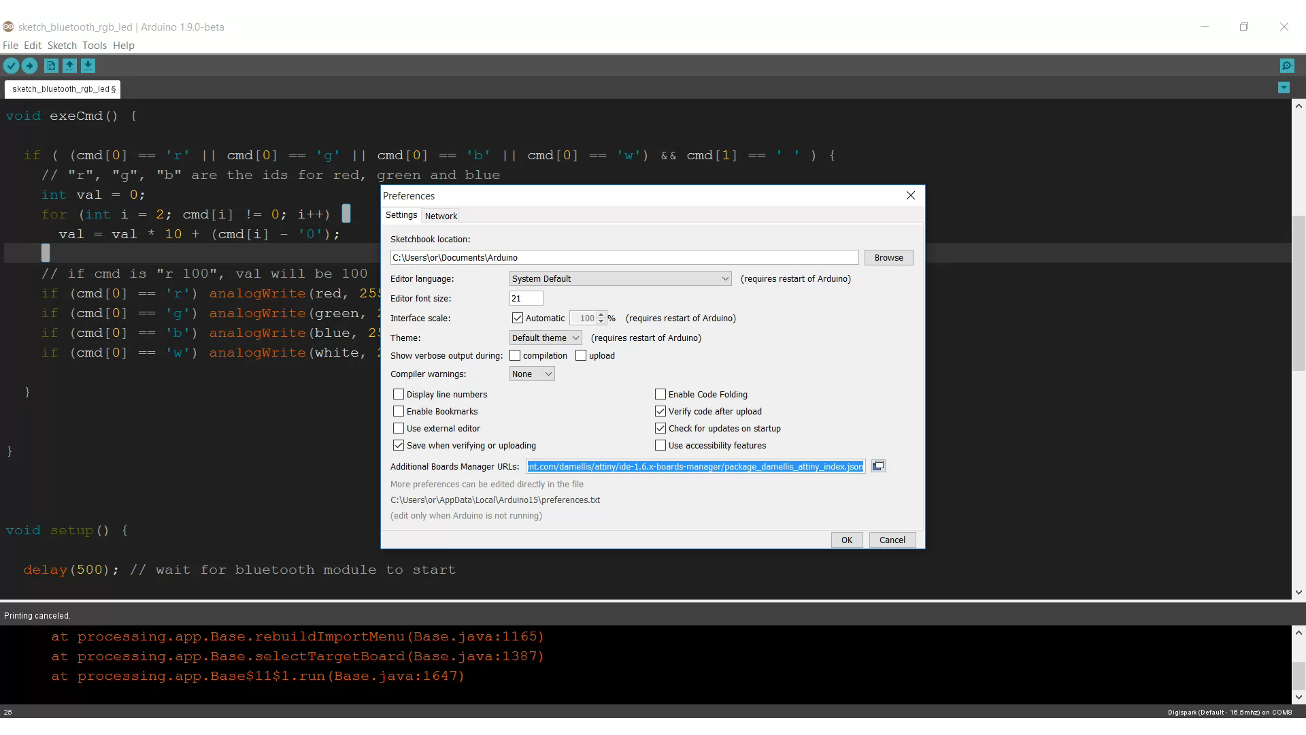The image size is (1306, 735).
Task: Open the Compiler warnings dropdown
Action: [x=532, y=374]
